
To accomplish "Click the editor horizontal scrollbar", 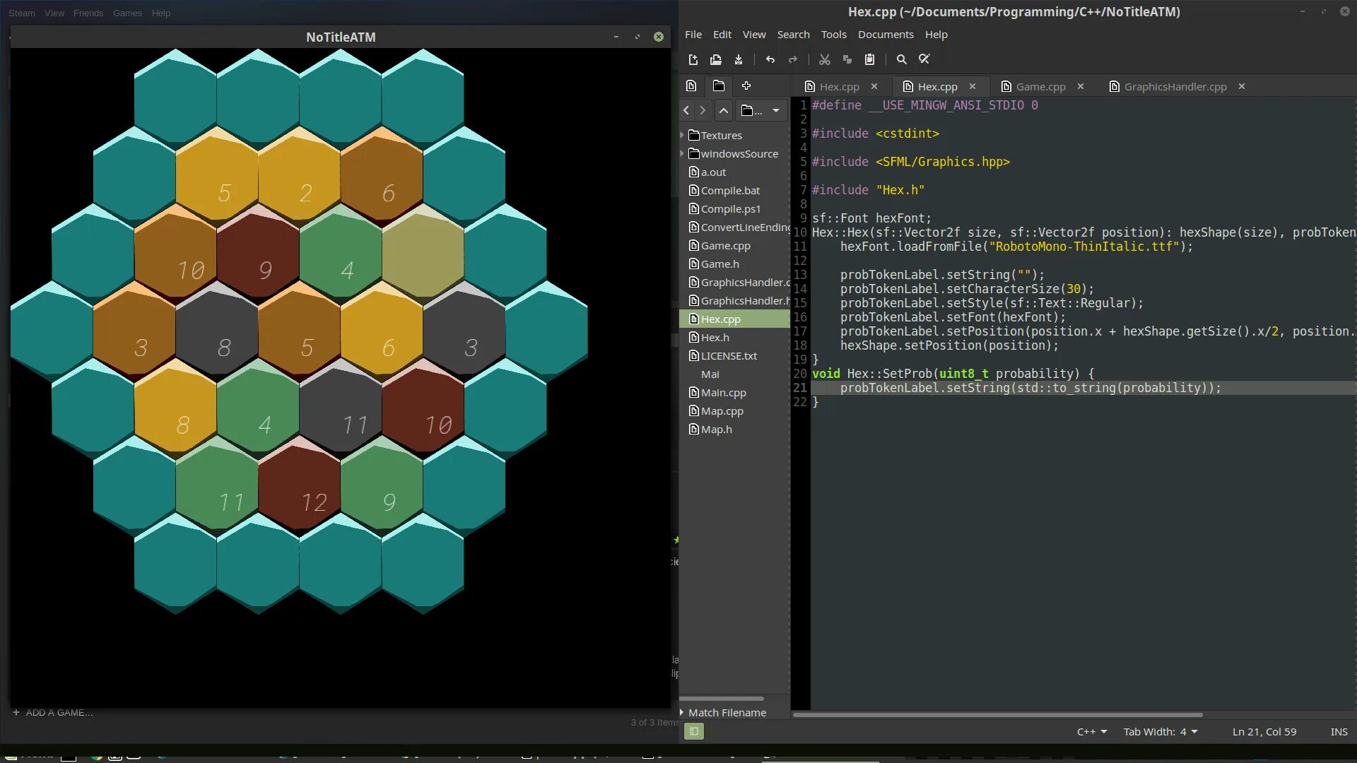I will [997, 715].
